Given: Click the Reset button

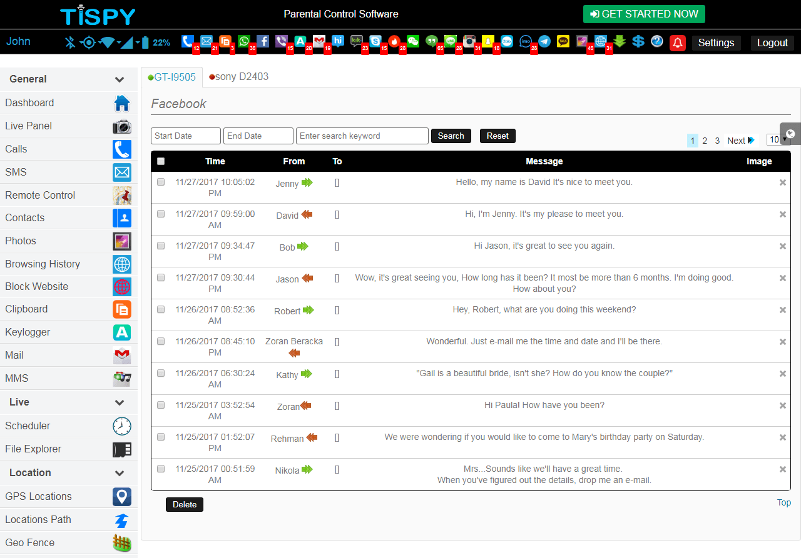Looking at the screenshot, I should [x=497, y=136].
